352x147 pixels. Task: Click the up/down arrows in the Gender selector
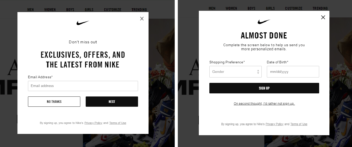(x=258, y=72)
